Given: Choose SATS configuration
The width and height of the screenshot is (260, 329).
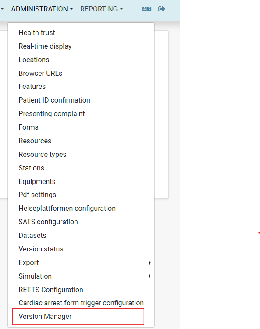Looking at the screenshot, I should [81, 222].
